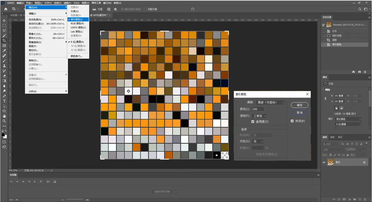Choose the Eraser tool

(x=4, y=76)
